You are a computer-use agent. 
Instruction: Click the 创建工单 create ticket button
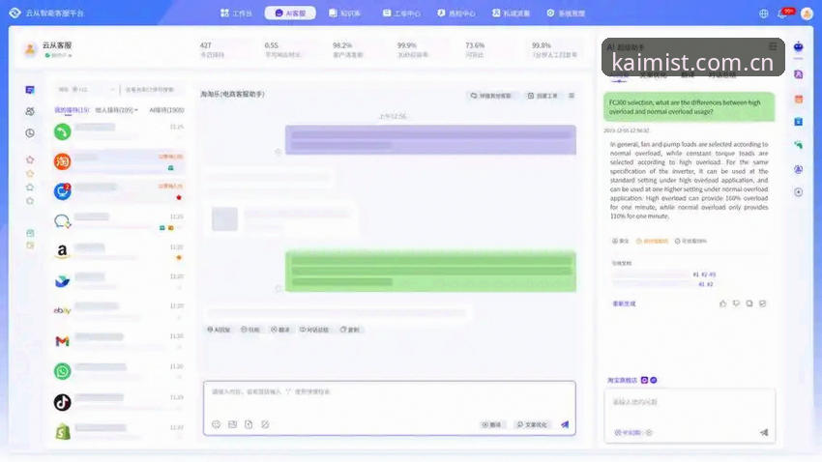tap(543, 96)
